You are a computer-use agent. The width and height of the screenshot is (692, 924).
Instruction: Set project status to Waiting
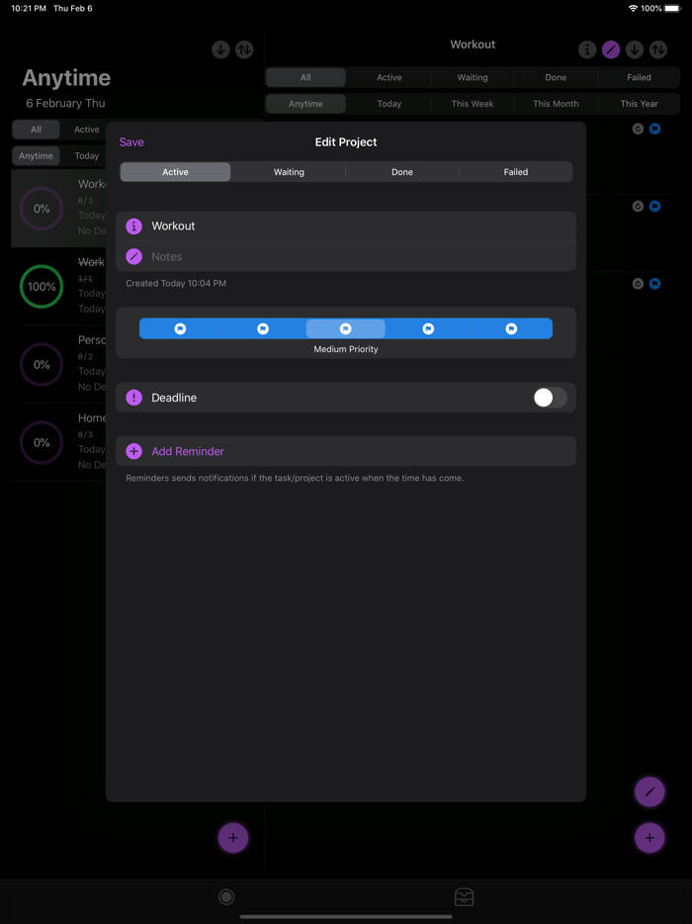(289, 172)
